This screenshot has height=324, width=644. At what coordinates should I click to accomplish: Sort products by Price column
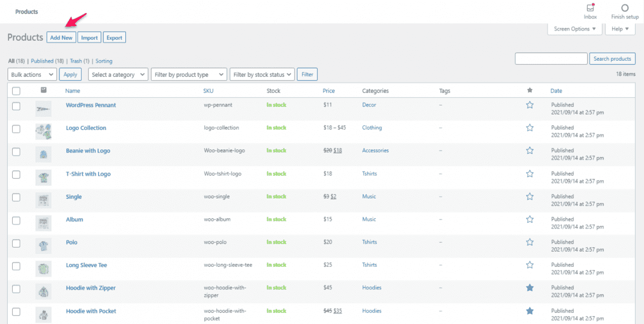(x=329, y=91)
